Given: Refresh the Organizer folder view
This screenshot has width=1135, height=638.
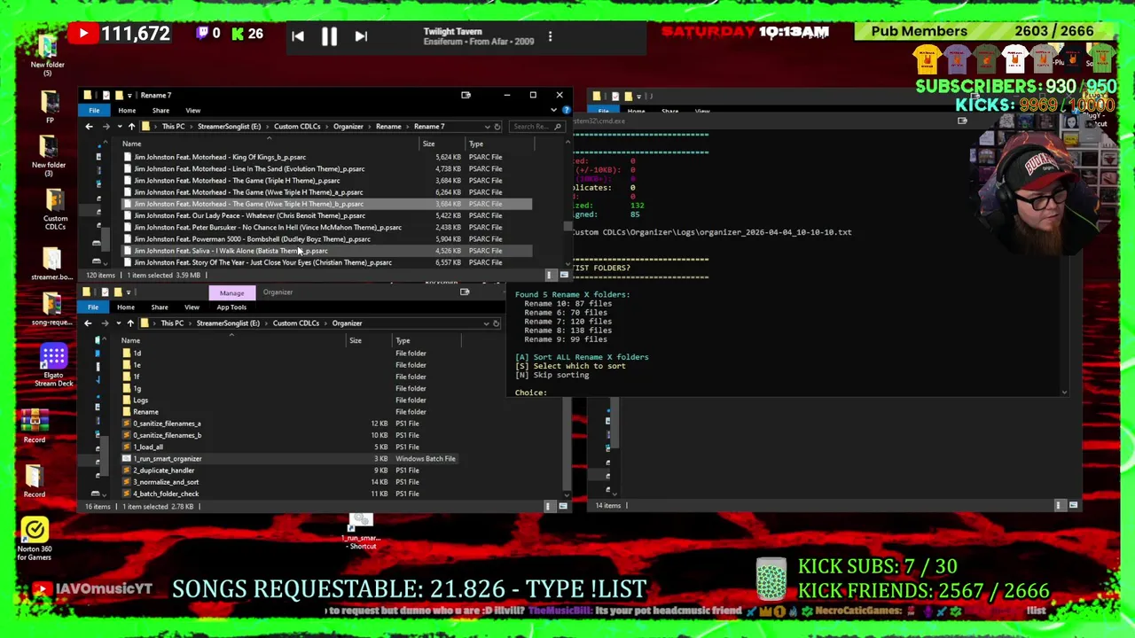Looking at the screenshot, I should coord(497,323).
